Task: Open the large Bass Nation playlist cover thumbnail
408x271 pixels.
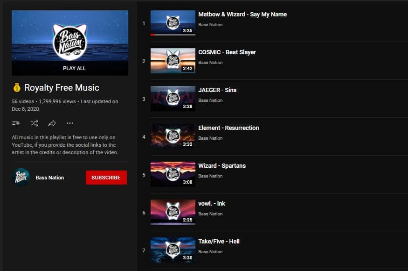Action: tap(70, 43)
